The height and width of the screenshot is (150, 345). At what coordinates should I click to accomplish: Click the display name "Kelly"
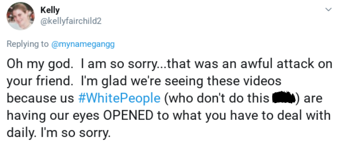click(x=50, y=10)
